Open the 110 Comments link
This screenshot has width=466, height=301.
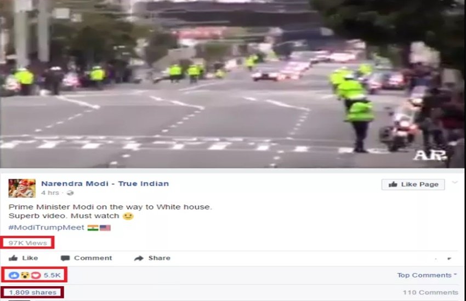[430, 292]
